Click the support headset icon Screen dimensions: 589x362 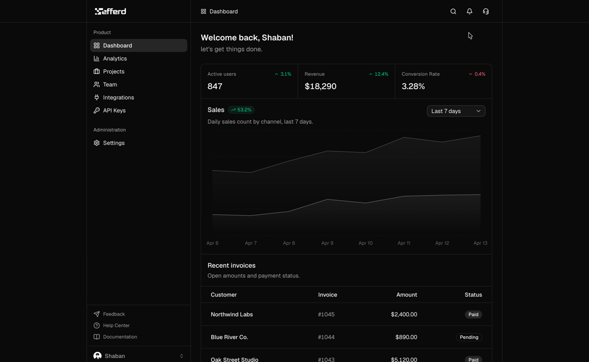click(x=486, y=11)
